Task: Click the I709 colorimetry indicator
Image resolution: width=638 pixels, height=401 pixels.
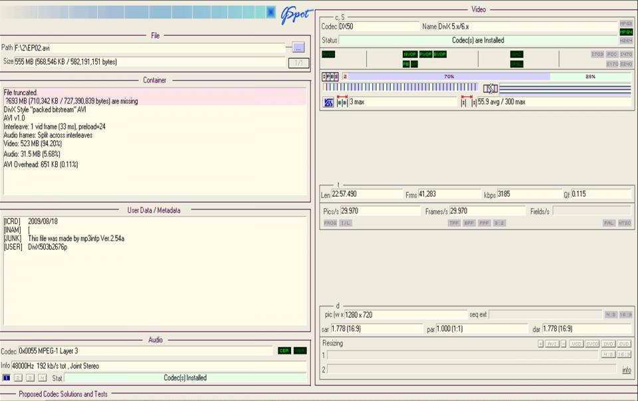Action: coord(597,54)
